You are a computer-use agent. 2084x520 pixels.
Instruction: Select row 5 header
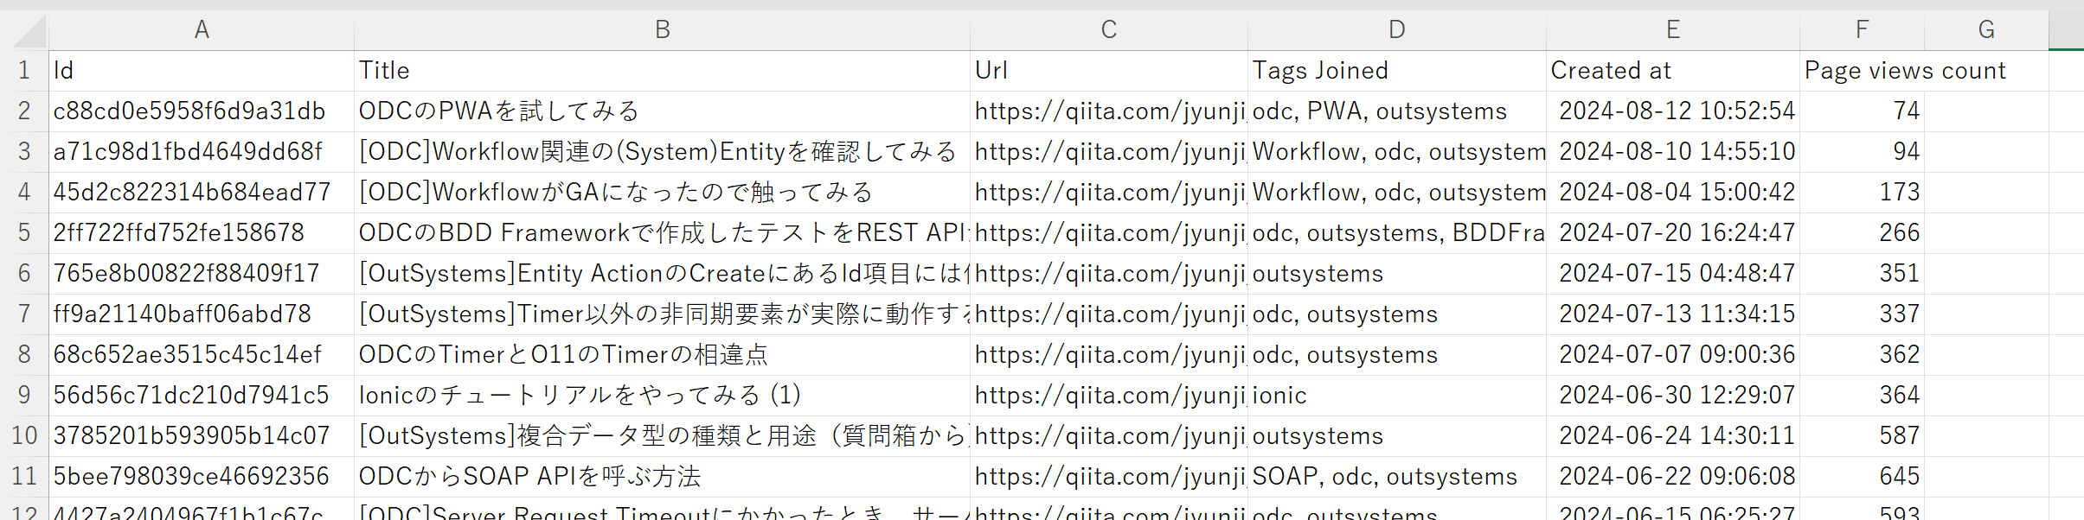(x=24, y=233)
